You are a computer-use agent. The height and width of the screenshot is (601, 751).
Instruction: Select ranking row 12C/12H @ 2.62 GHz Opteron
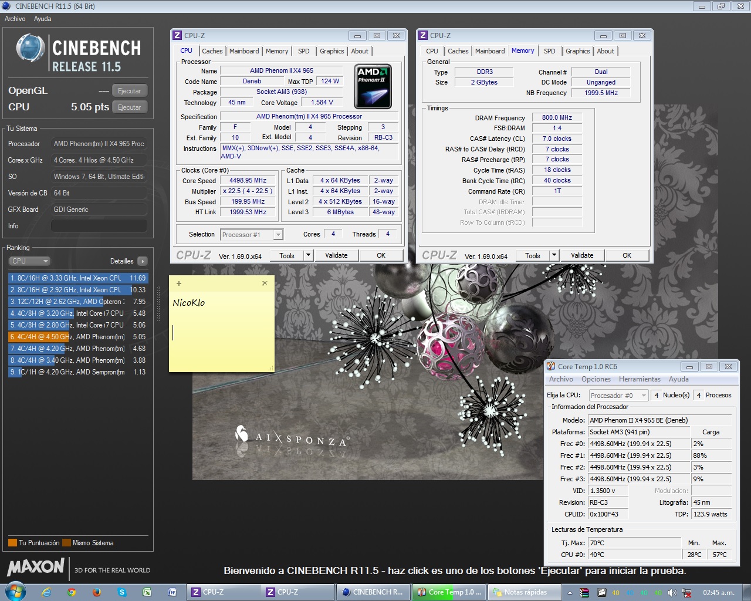point(77,302)
